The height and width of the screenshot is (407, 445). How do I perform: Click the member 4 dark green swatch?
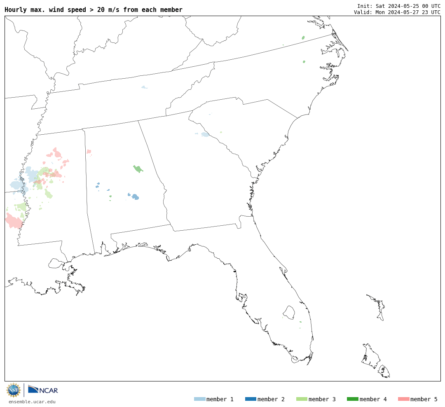pos(352,399)
